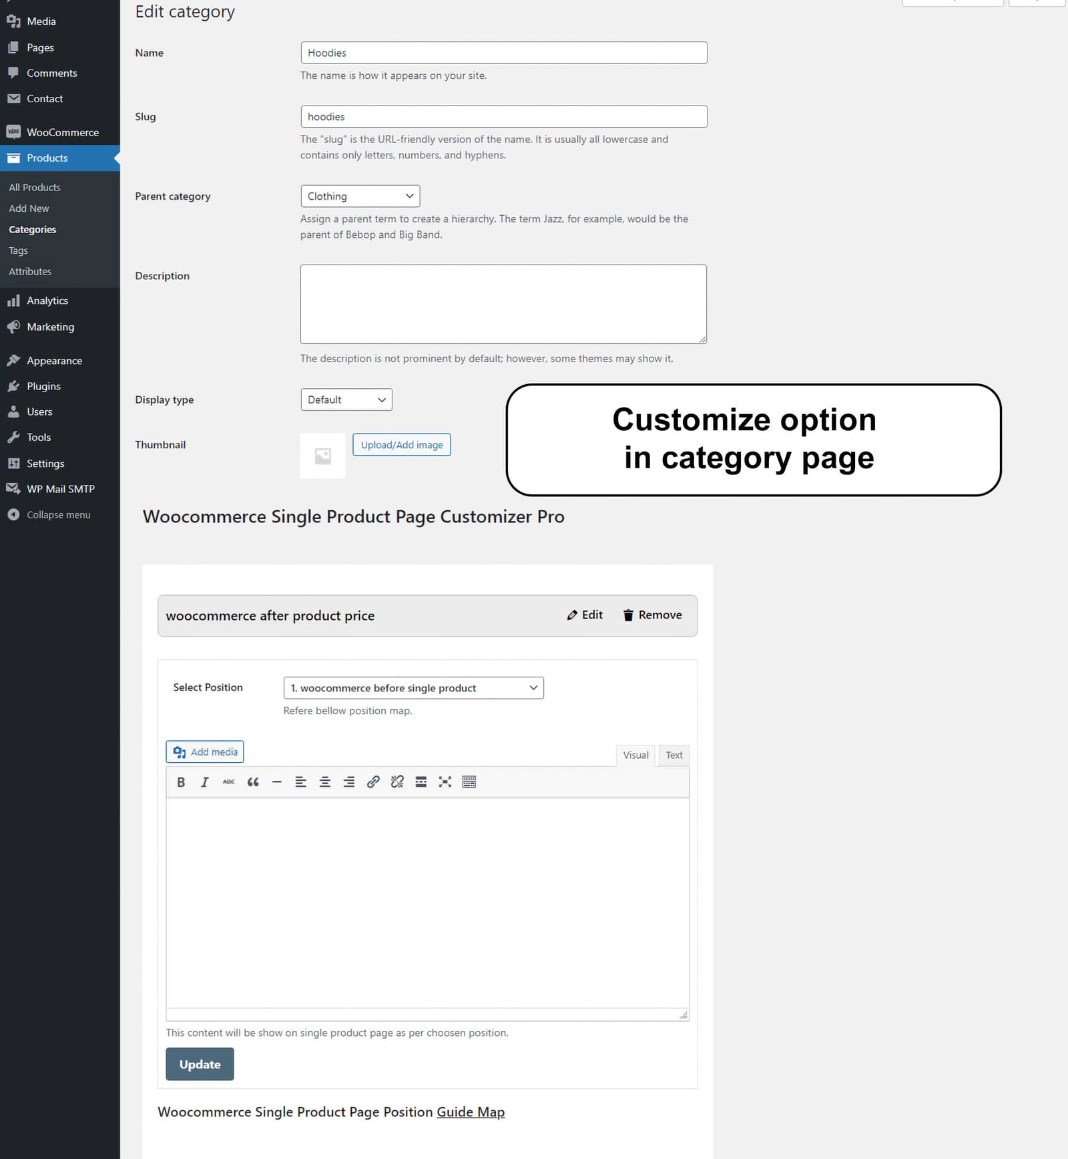This screenshot has height=1159, width=1068.
Task: Click inside the content editor area
Action: click(x=427, y=903)
